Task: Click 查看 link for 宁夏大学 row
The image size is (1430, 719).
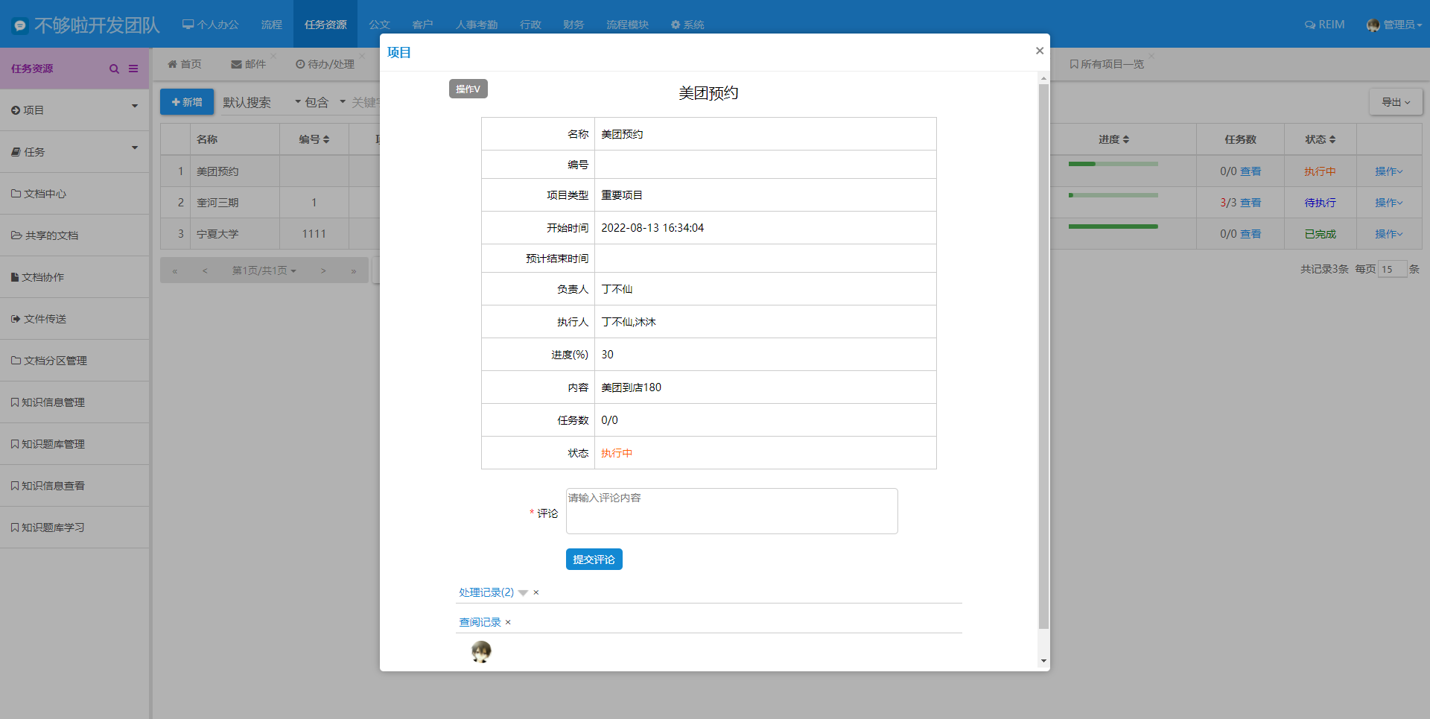Action: pos(1251,234)
